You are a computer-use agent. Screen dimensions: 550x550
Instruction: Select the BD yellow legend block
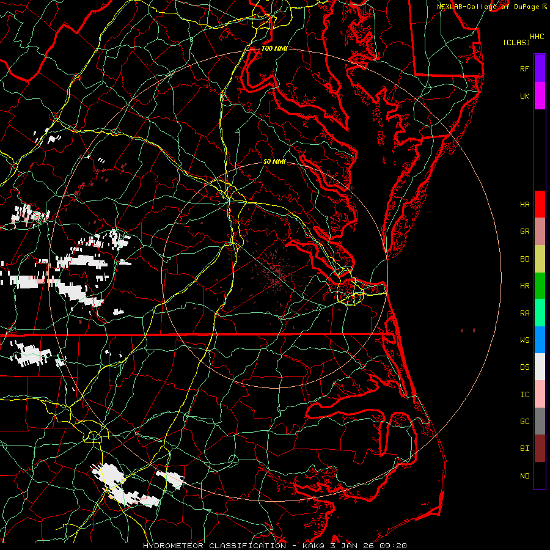click(540, 258)
